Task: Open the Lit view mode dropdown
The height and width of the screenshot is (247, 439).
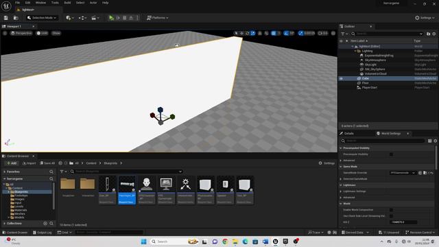Action: [x=43, y=33]
